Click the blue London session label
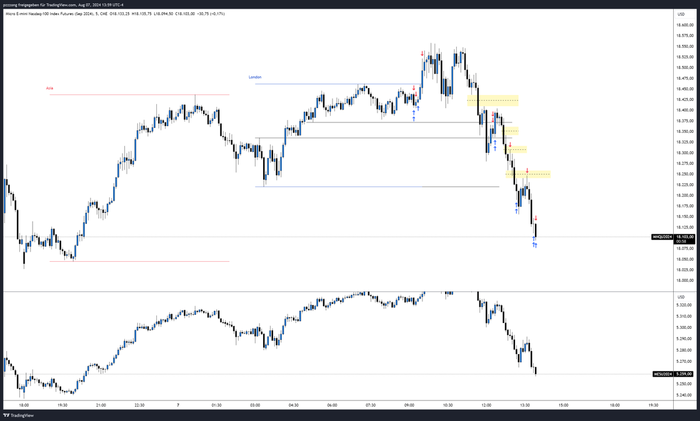This screenshot has width=700, height=421. click(x=255, y=77)
